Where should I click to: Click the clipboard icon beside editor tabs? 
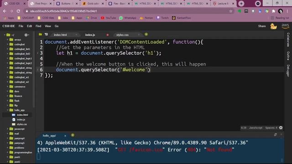click(x=46, y=35)
